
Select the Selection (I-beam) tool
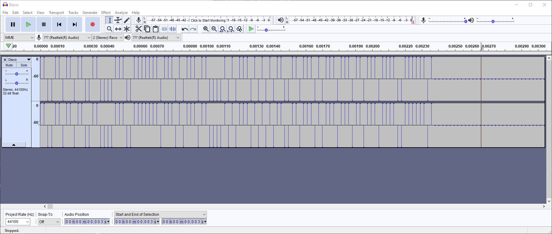(110, 20)
